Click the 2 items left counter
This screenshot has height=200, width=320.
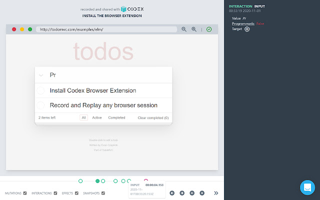[x=47, y=117]
